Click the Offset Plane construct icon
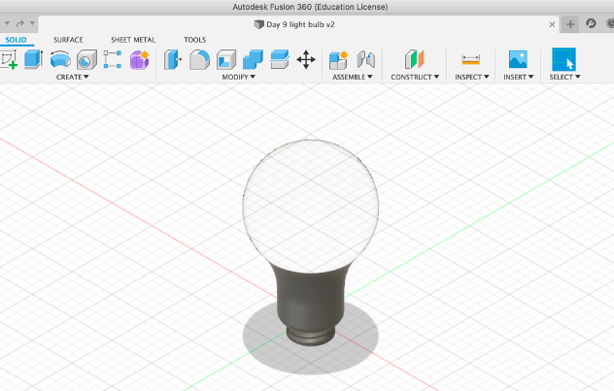The width and height of the screenshot is (614, 391). [x=414, y=59]
